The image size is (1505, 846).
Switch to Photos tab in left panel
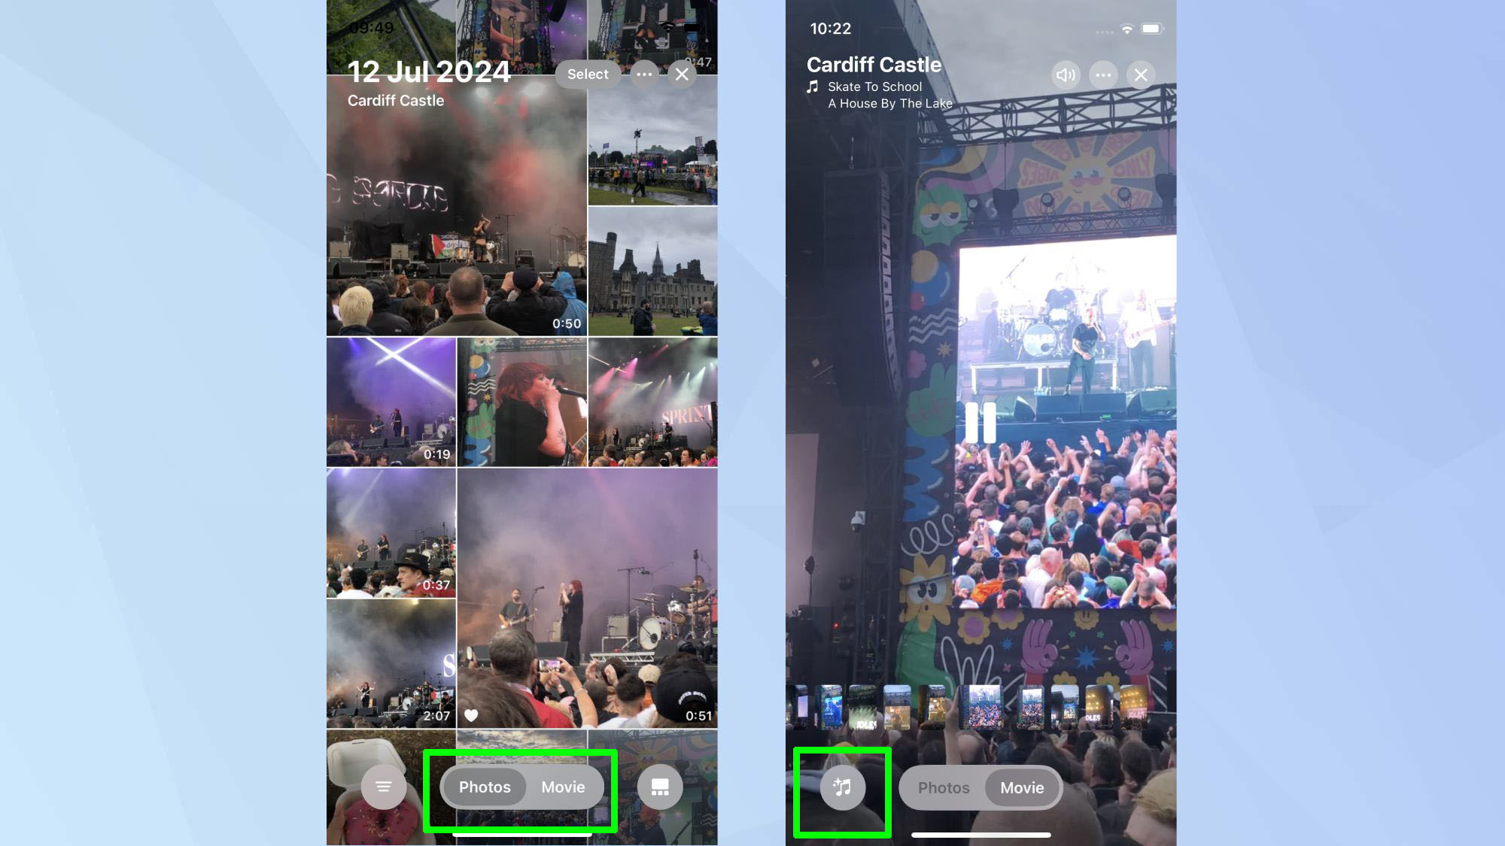tap(484, 787)
